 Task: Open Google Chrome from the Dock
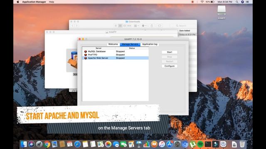click(x=47, y=144)
